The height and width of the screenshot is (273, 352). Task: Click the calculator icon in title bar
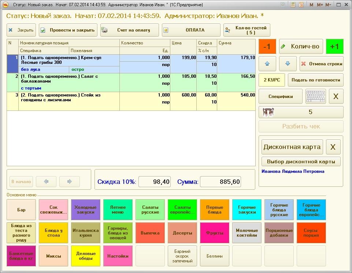pyautogui.click(x=293, y=4)
